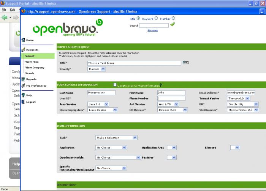Viewport: 266px width, 191px height.
Task: Click the Phone Number input field
Action: (x=171, y=98)
